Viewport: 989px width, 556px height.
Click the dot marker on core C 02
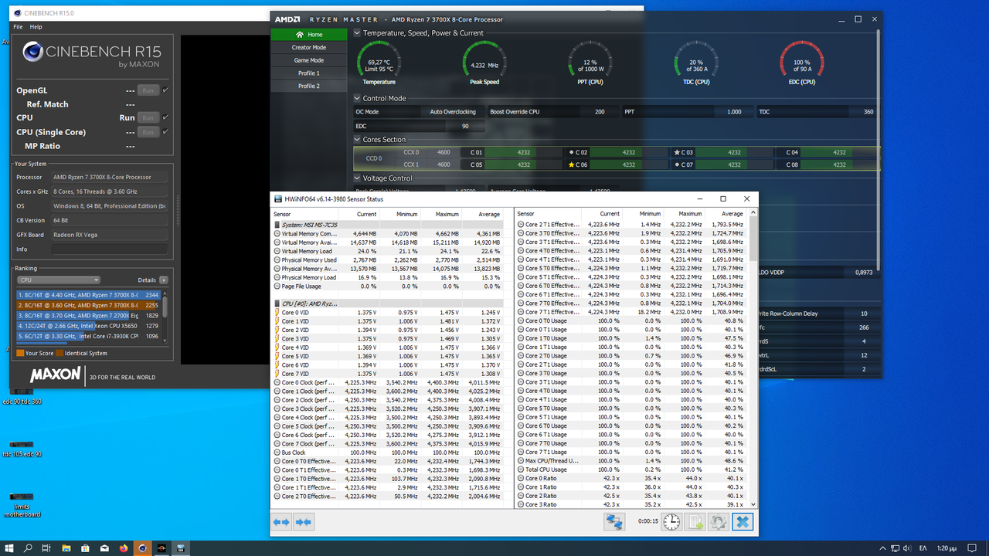571,152
